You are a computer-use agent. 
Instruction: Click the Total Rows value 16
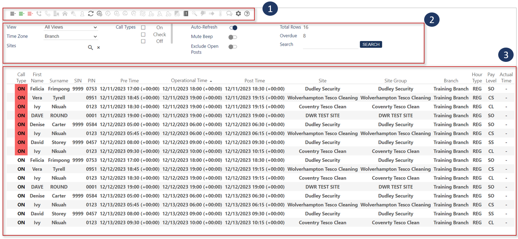pyautogui.click(x=306, y=27)
